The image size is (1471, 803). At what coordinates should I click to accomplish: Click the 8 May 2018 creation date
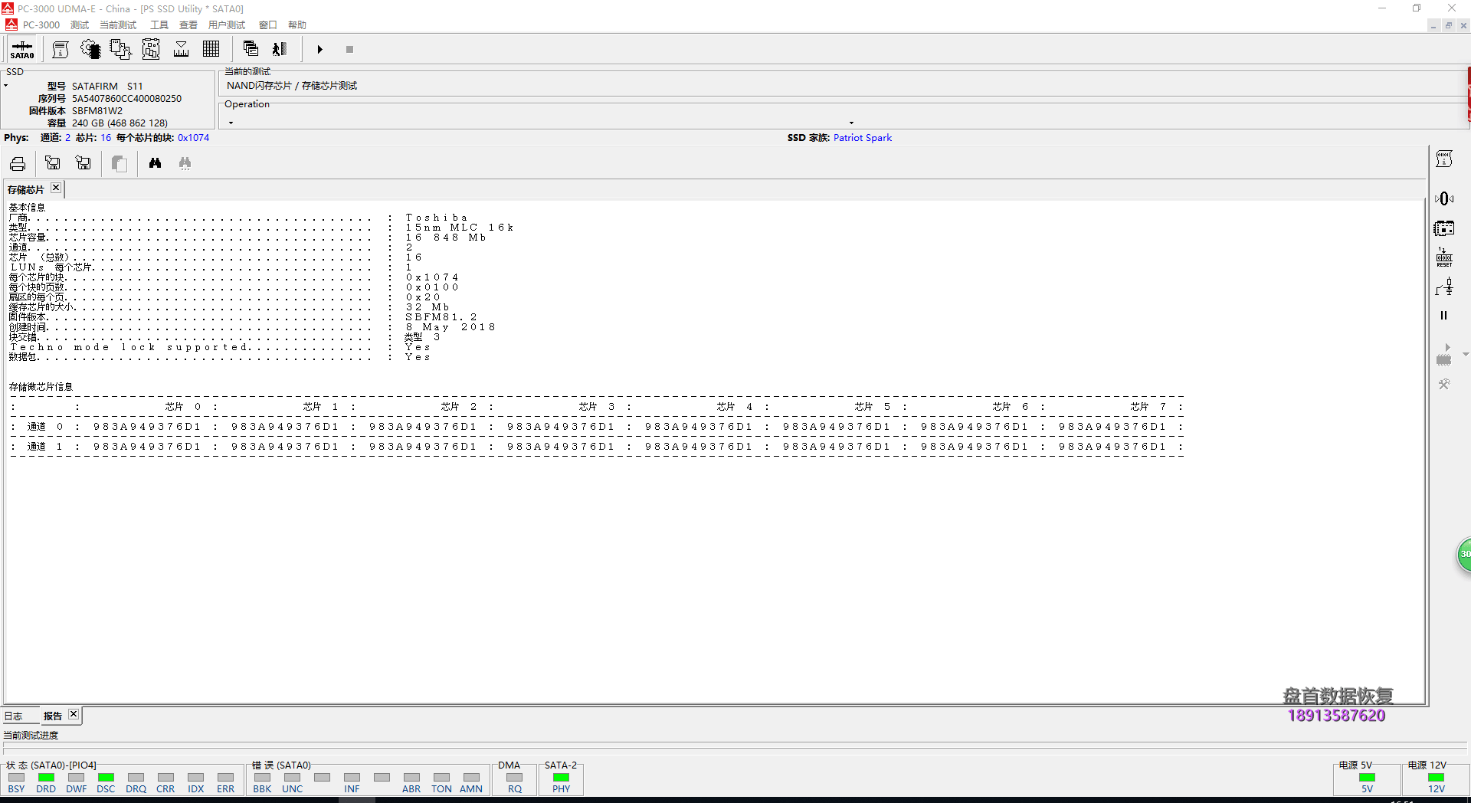[450, 327]
